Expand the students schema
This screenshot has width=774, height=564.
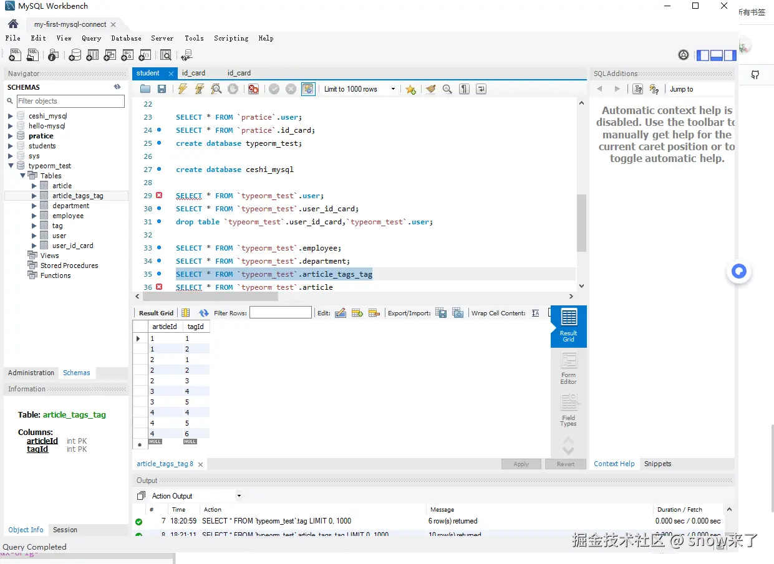11,146
